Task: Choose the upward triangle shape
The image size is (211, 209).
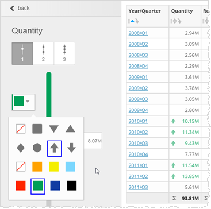Action: click(70, 129)
